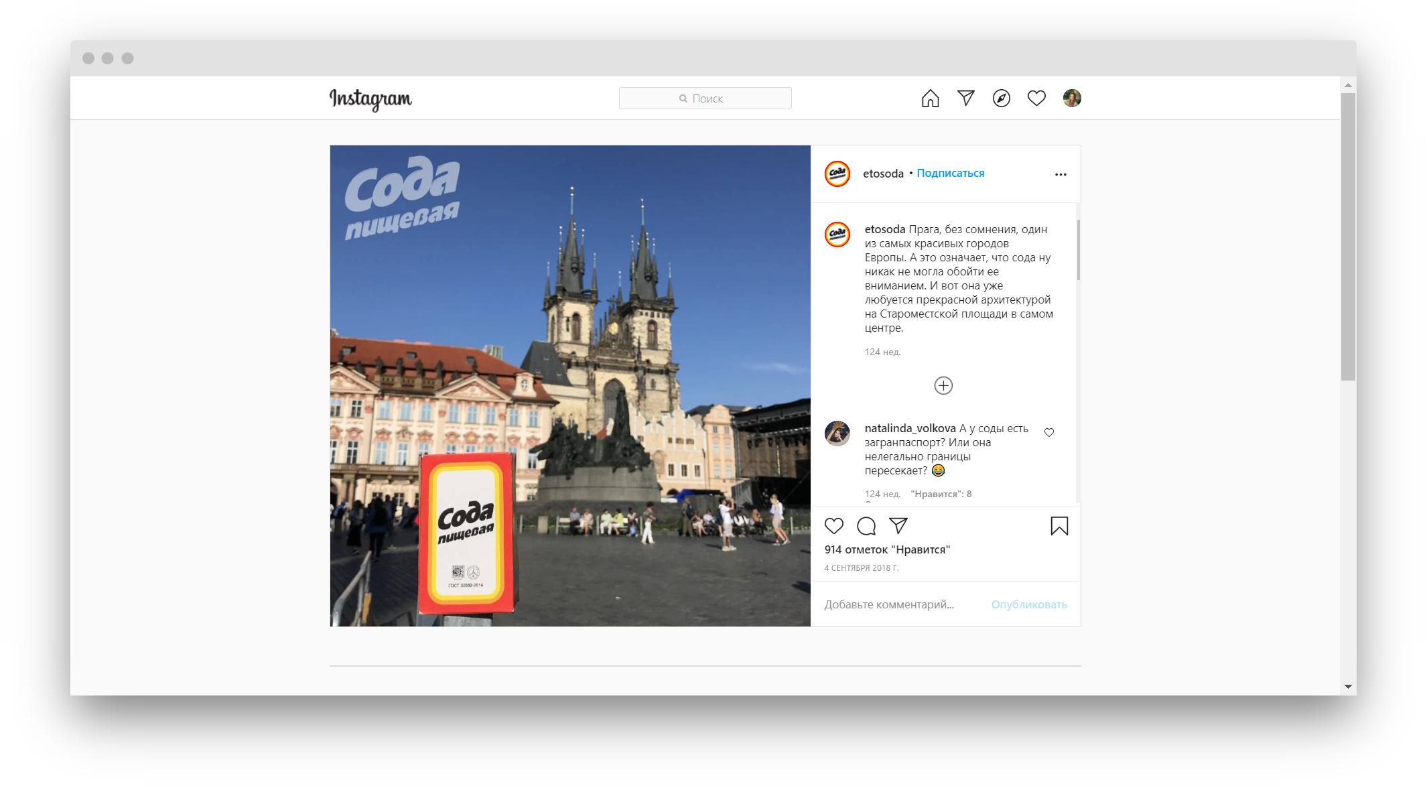The image size is (1427, 796).
Task: Open the profile avatar in header
Action: tap(1072, 98)
